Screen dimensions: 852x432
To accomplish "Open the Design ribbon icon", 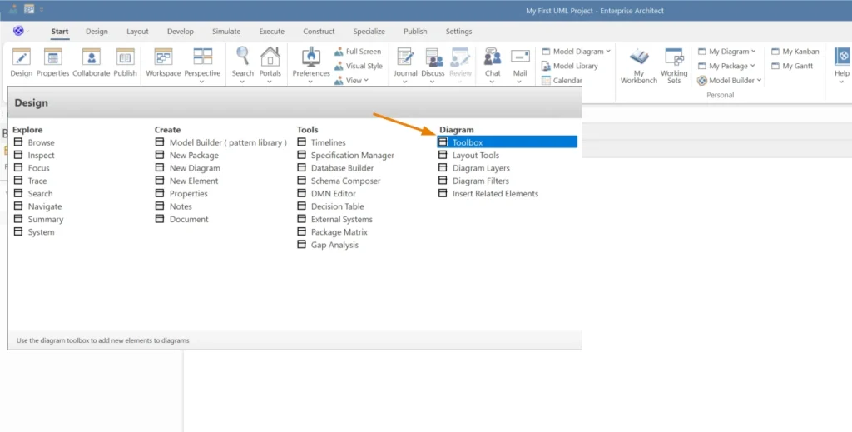I will (21, 62).
